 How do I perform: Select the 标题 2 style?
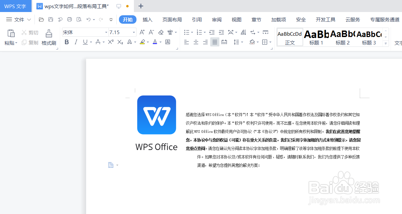click(343, 37)
